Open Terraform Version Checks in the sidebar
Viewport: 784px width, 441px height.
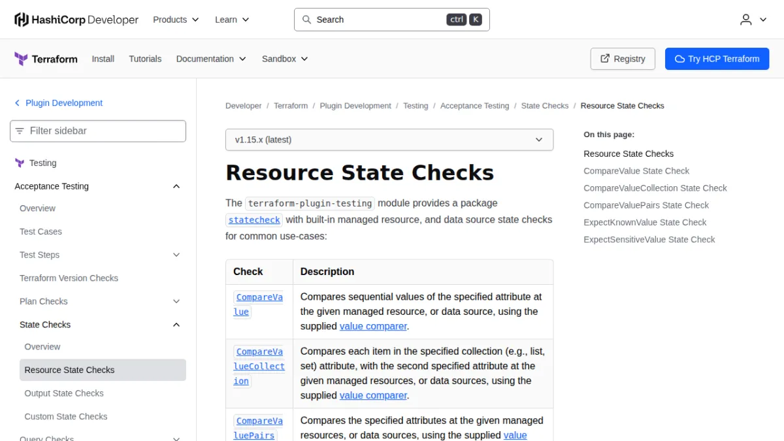click(x=69, y=278)
